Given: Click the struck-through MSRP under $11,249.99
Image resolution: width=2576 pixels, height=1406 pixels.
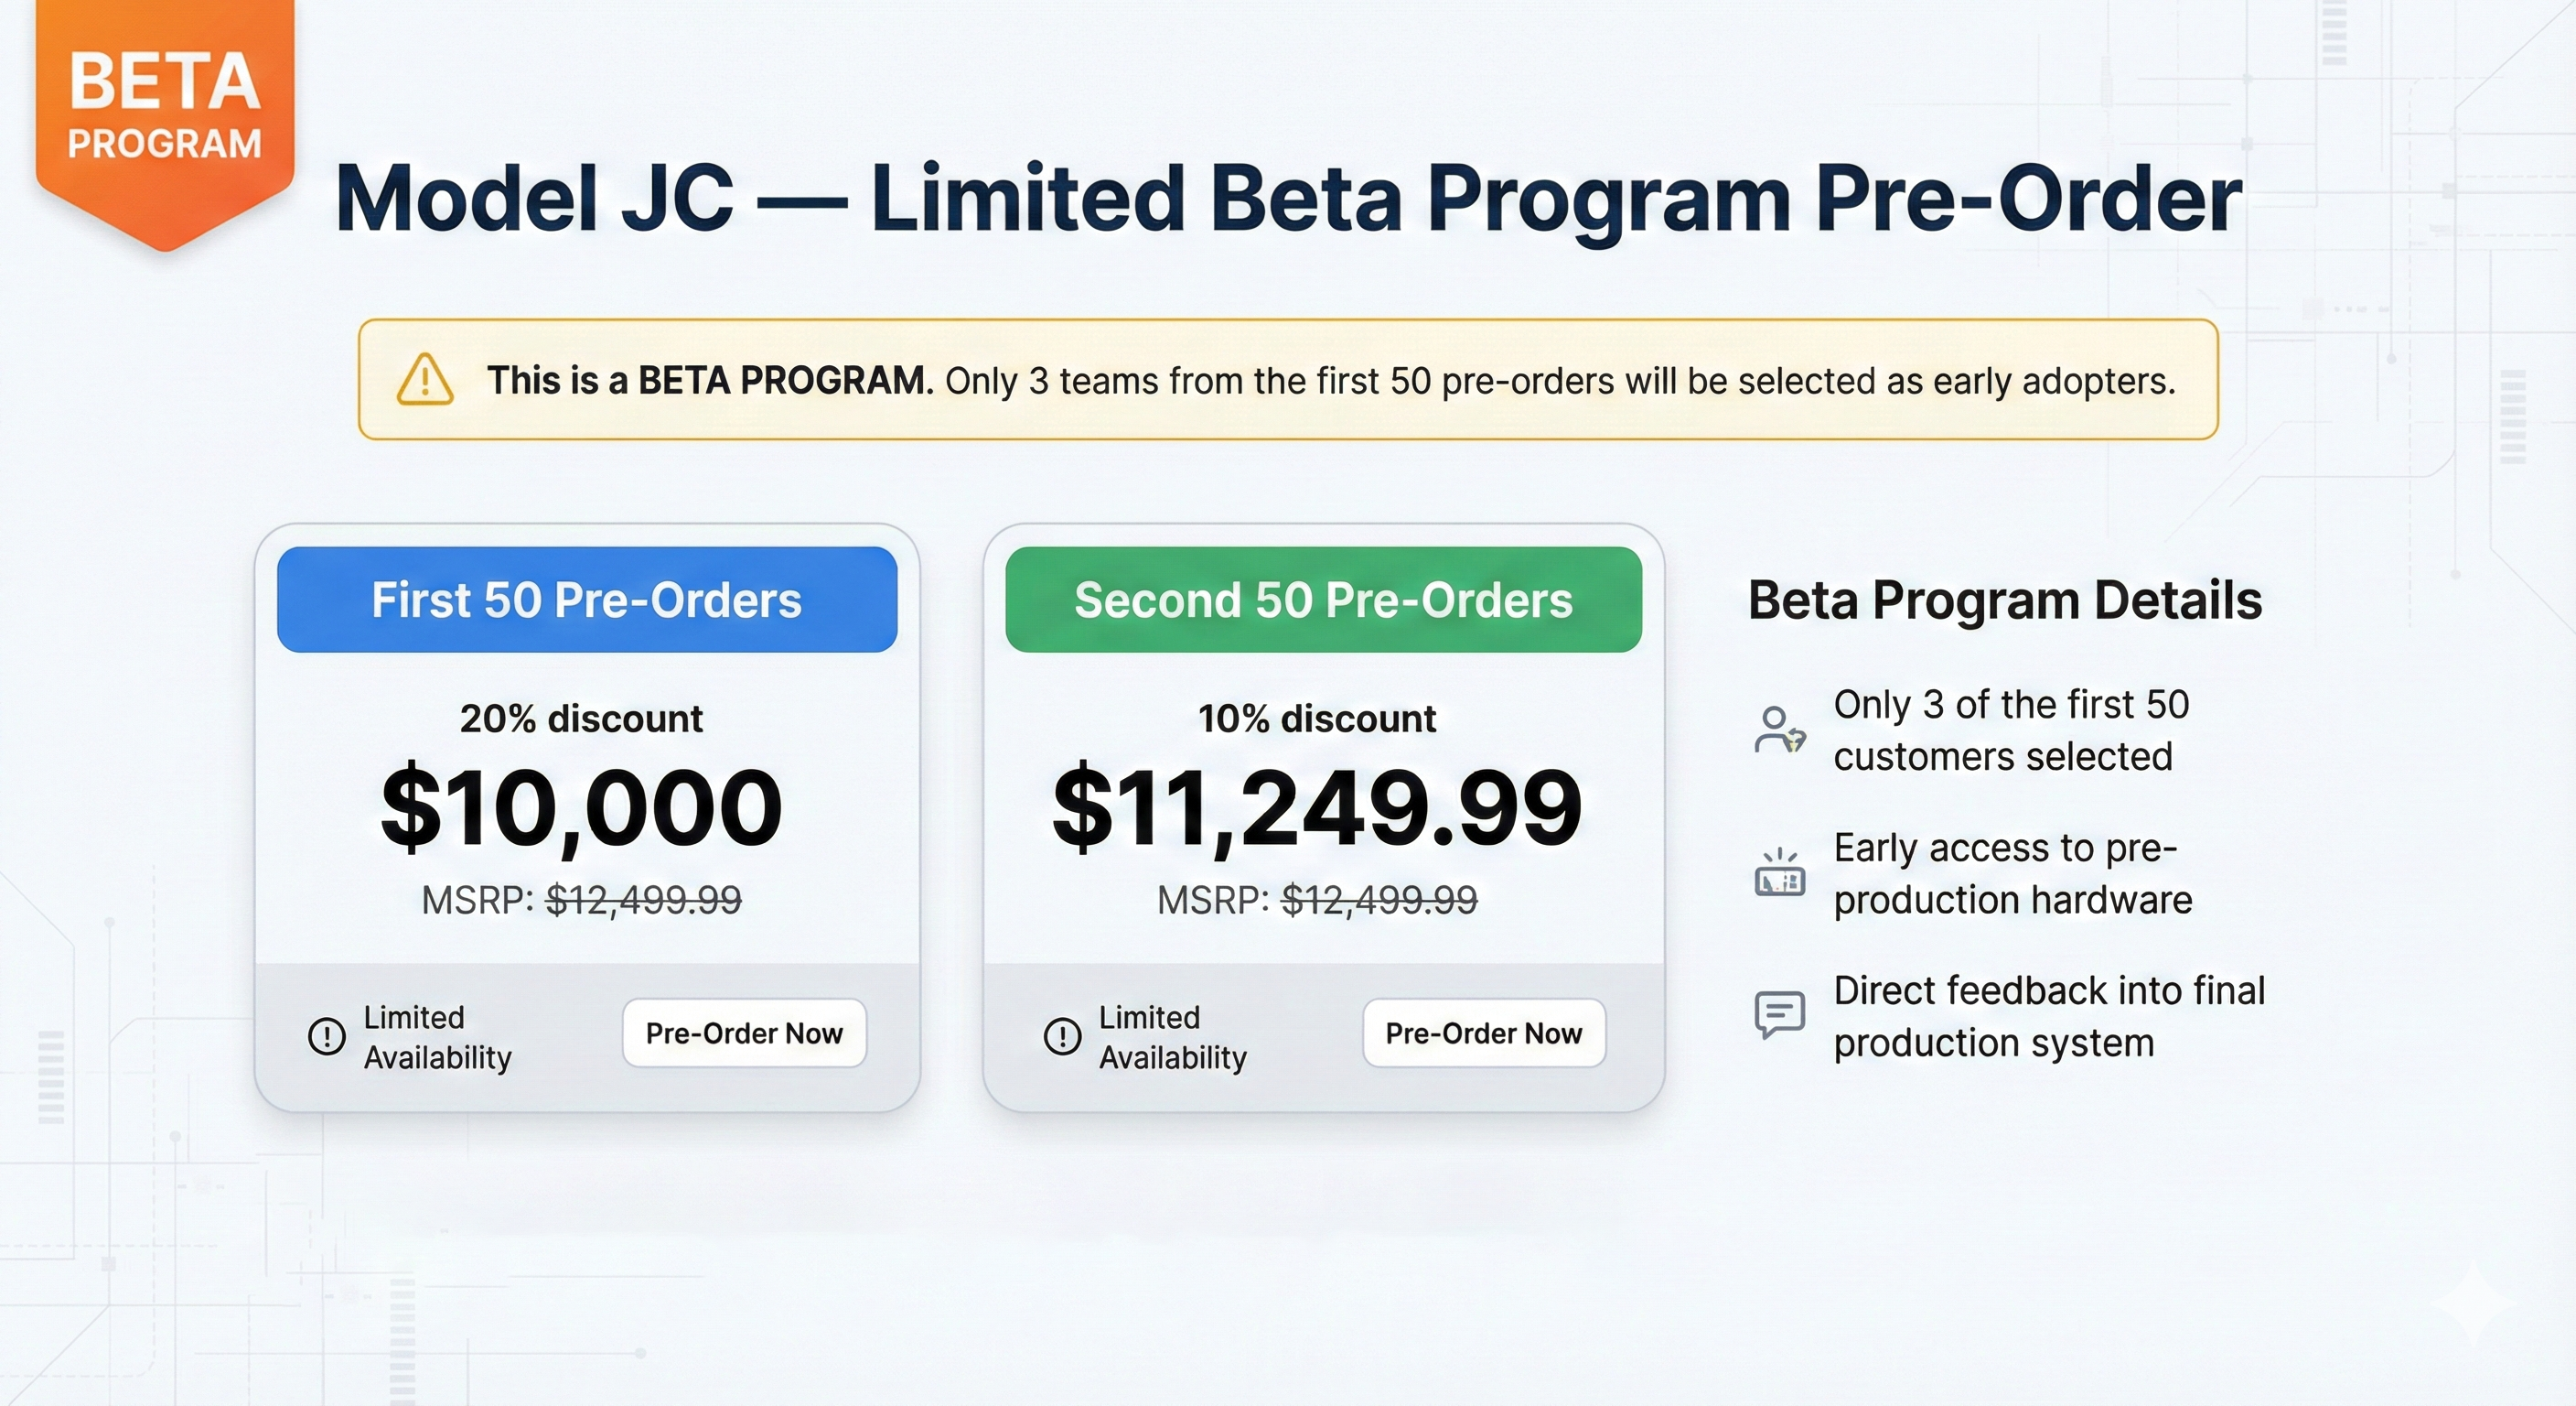Looking at the screenshot, I should click(x=1379, y=901).
